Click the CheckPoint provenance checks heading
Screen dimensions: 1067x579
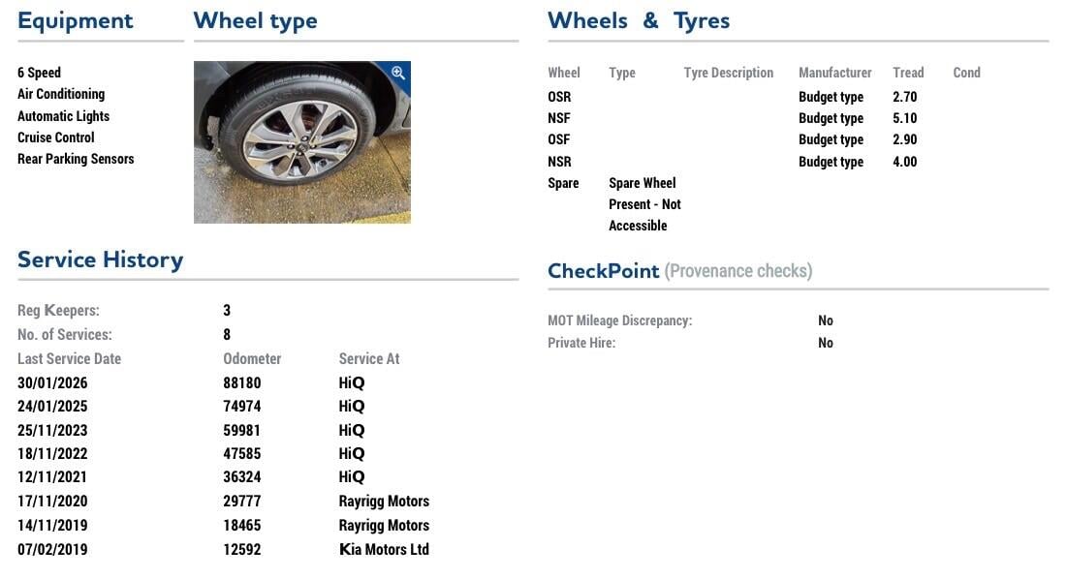click(x=679, y=271)
